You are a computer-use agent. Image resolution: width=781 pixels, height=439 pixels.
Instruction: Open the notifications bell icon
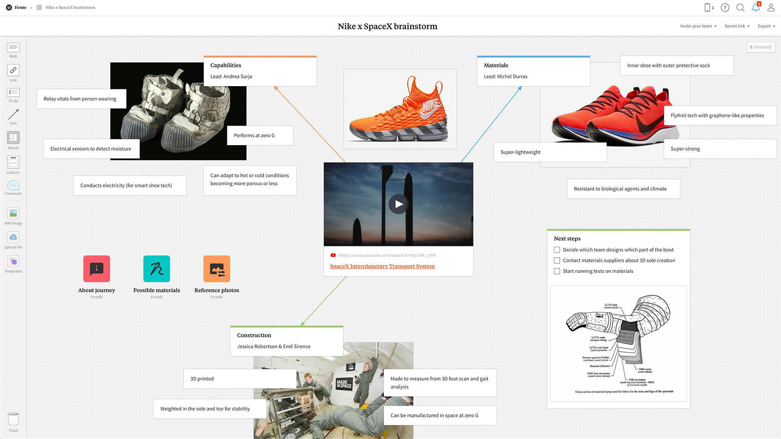[755, 7]
